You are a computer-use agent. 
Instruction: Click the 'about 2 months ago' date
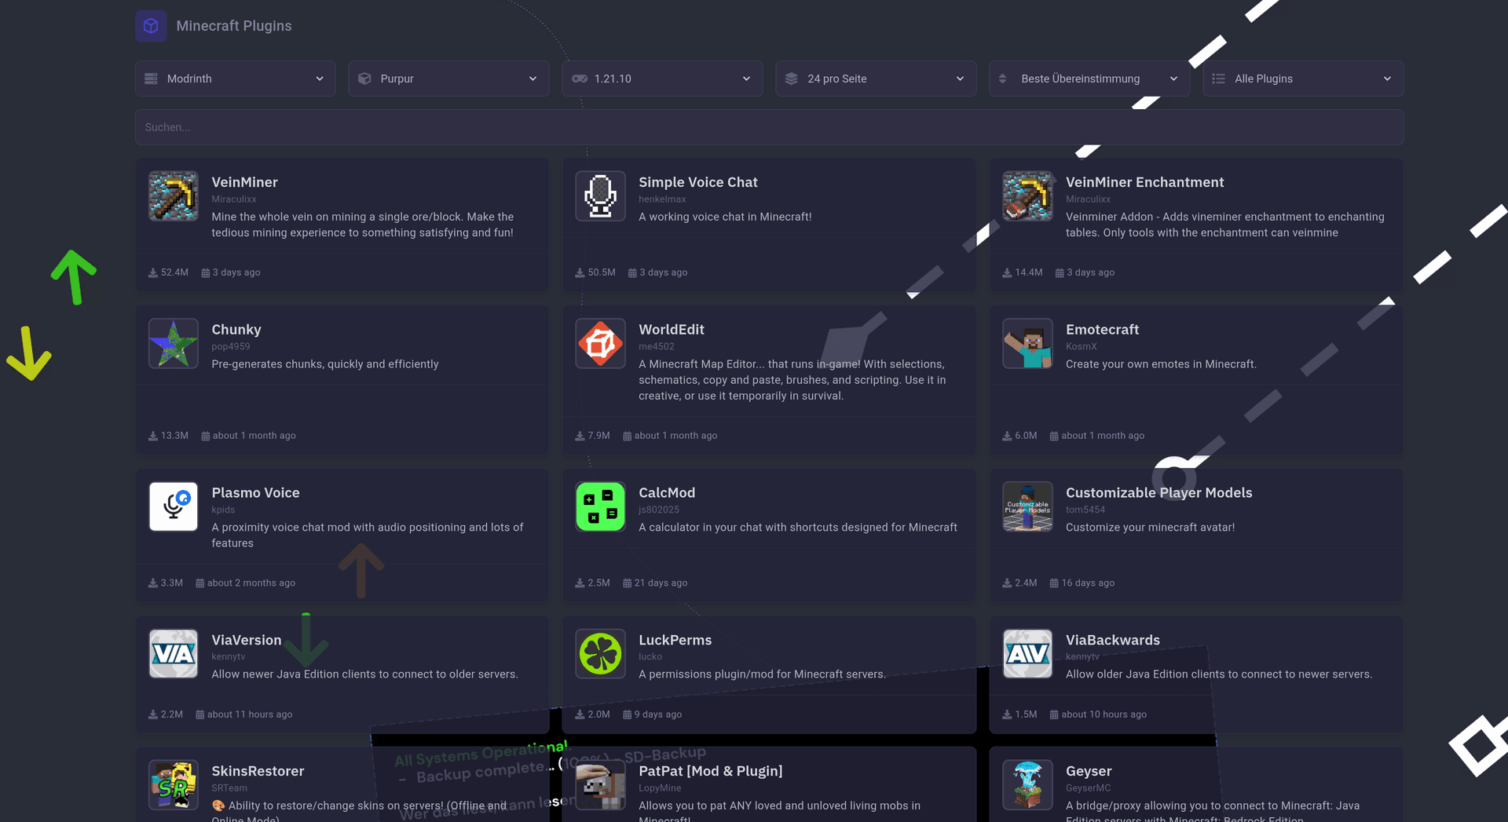[251, 583]
